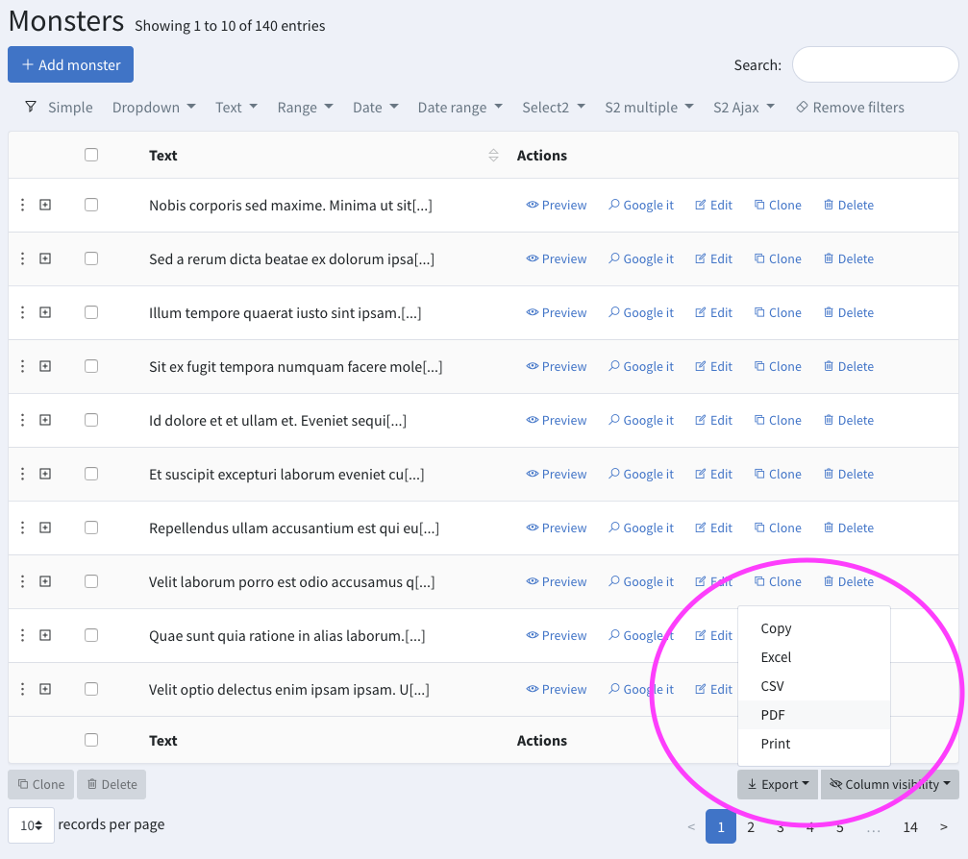
Task: Edit the Illum tempore entry
Action: 713,312
